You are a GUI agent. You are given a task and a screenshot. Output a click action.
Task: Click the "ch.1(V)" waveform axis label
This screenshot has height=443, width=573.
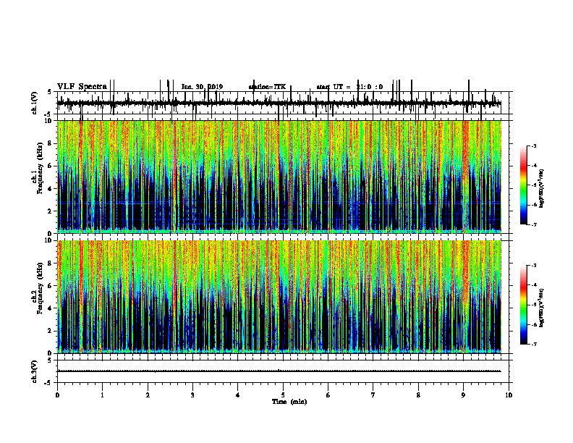[35, 103]
